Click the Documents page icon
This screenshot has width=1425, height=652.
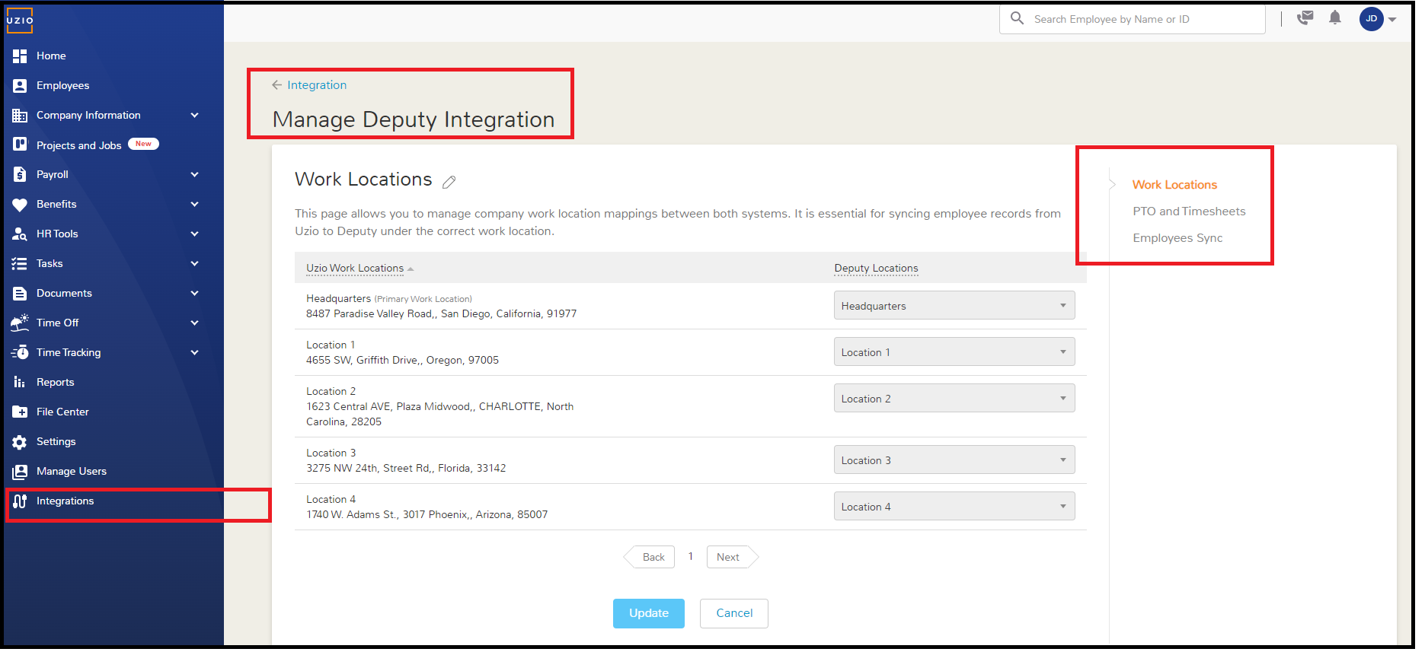pos(20,294)
